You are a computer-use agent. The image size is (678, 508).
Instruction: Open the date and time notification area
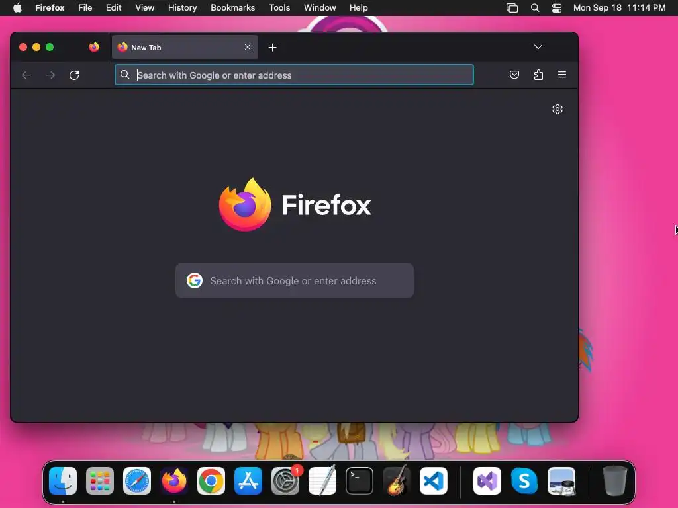coord(619,7)
